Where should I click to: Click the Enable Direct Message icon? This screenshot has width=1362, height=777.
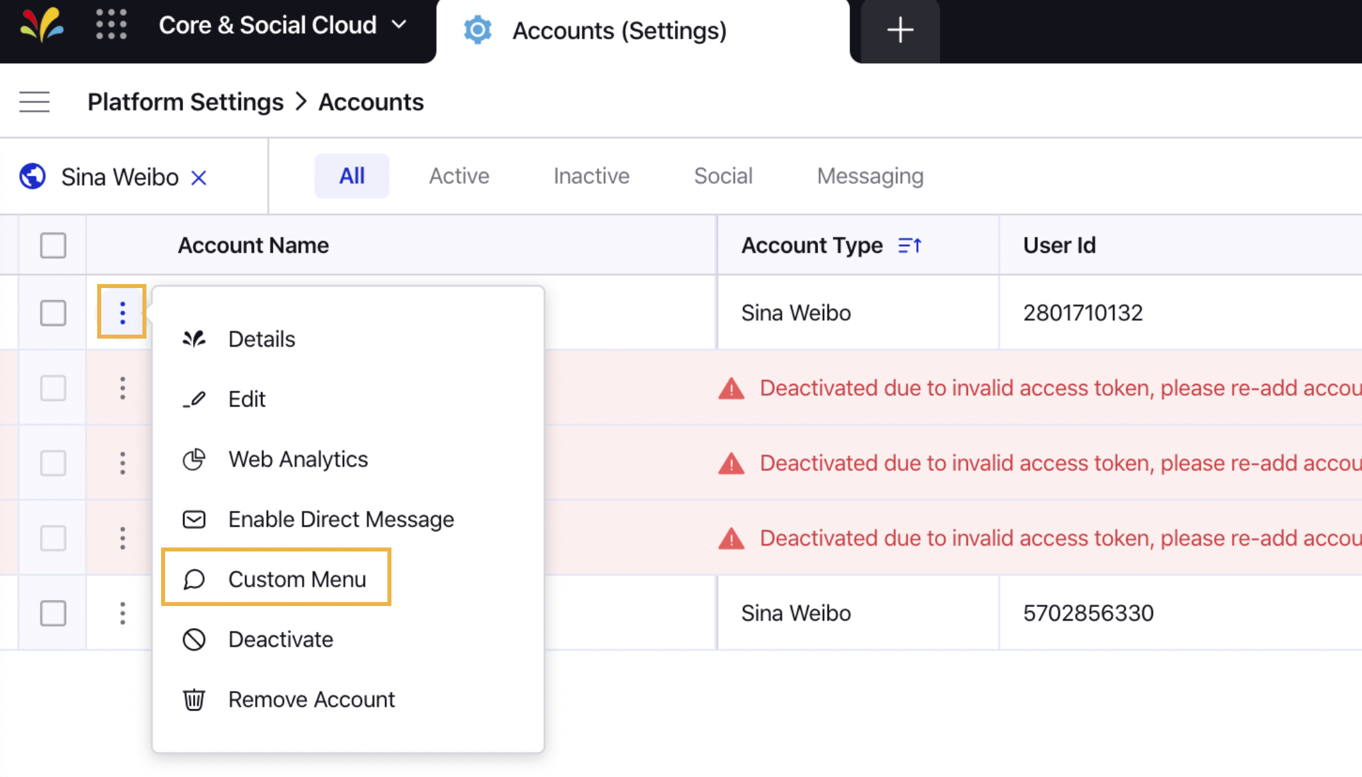click(x=194, y=519)
